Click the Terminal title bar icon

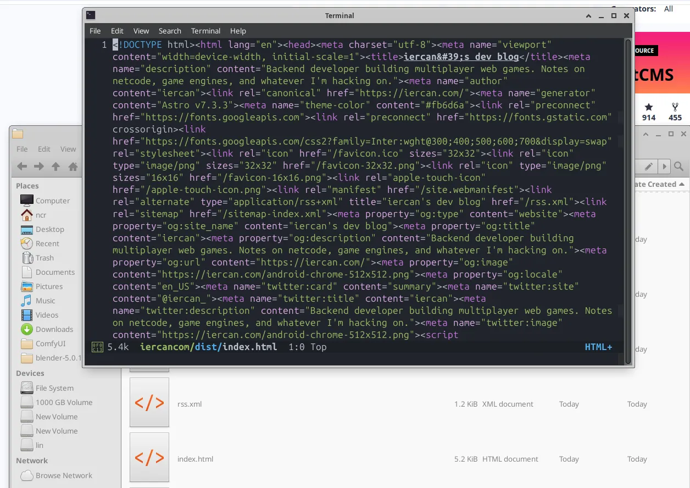91,15
